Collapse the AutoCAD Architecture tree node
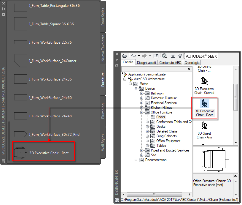This screenshot has height=205, width=242. [x=125, y=79]
